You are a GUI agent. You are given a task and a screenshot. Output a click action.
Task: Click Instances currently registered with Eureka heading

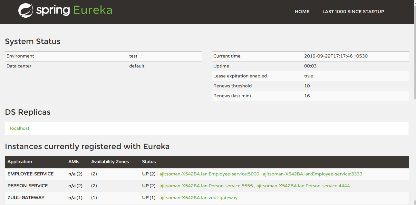tap(87, 147)
